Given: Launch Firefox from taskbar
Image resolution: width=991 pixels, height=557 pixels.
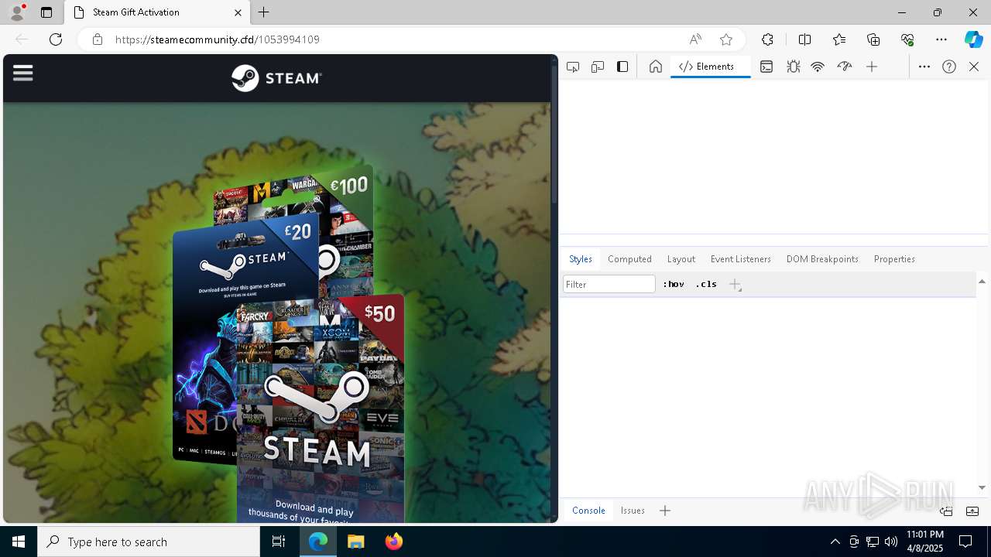Looking at the screenshot, I should [x=393, y=542].
